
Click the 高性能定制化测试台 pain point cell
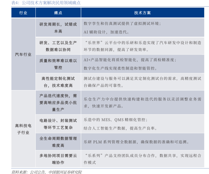click(58, 82)
